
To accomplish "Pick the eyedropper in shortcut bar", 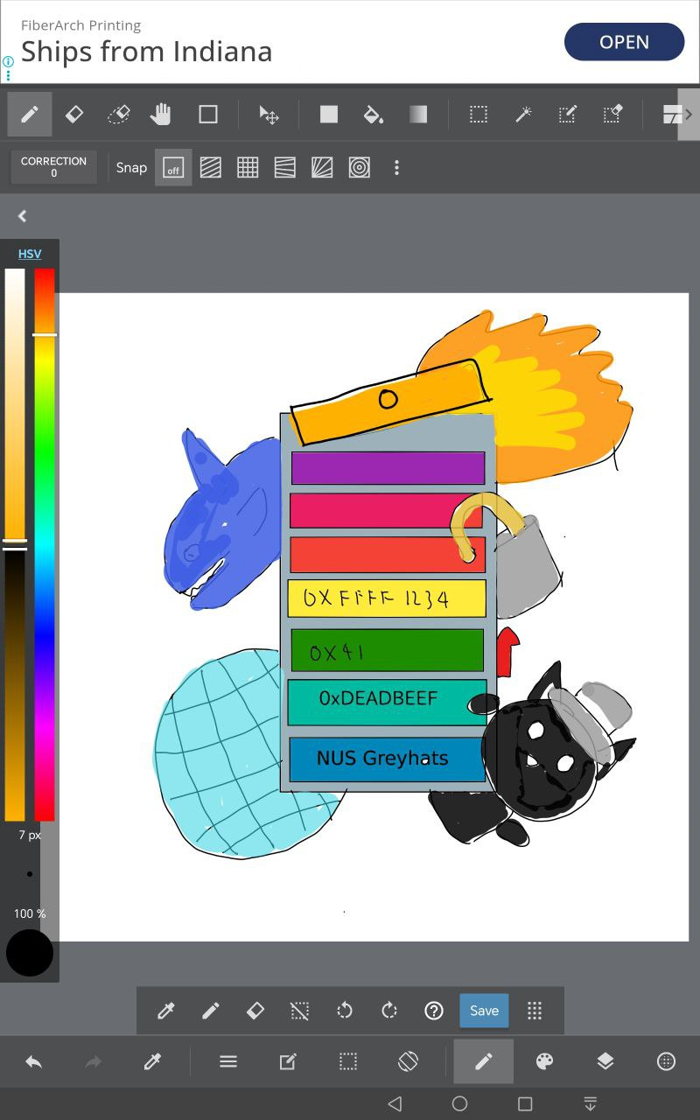I will point(165,1011).
